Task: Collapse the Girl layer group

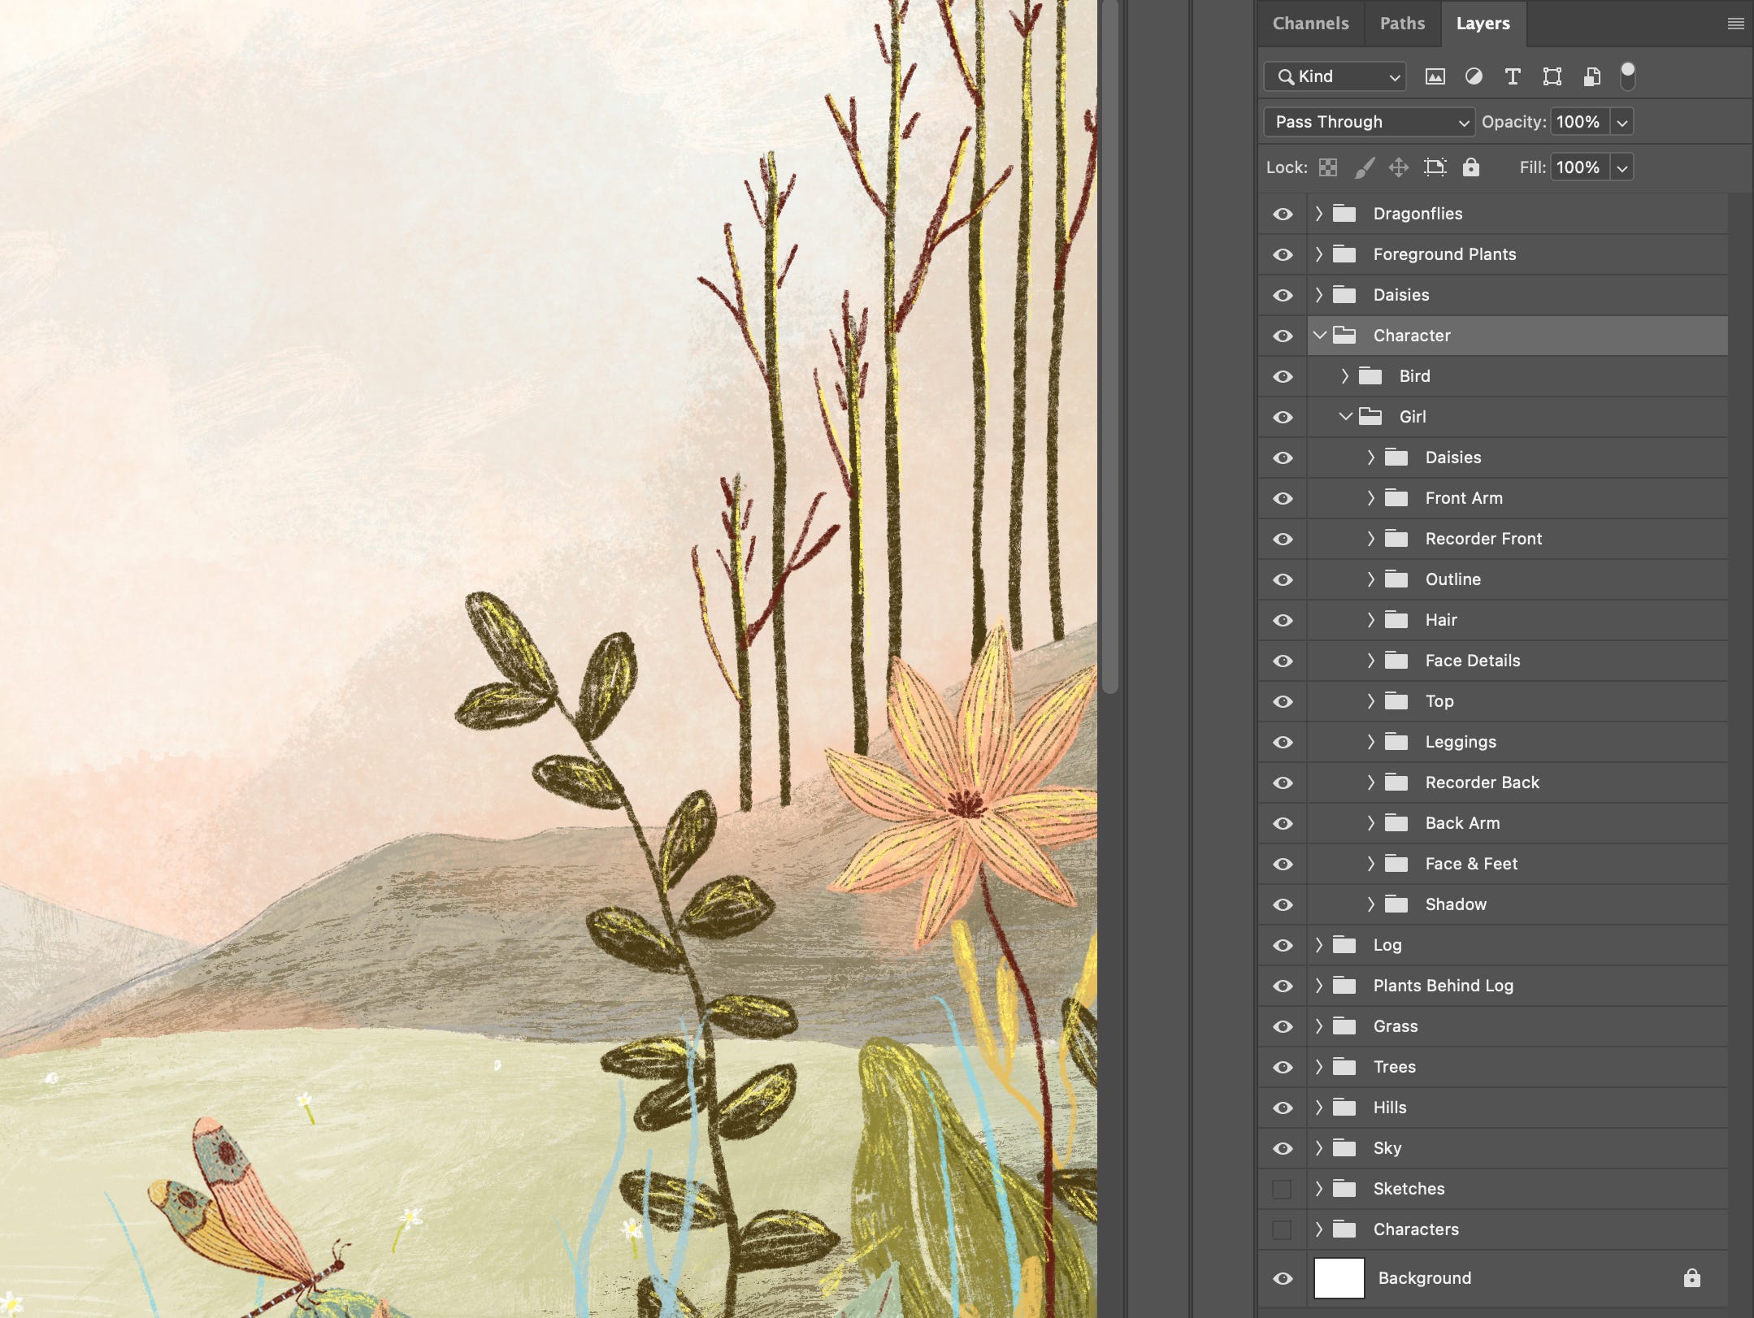Action: pos(1345,417)
